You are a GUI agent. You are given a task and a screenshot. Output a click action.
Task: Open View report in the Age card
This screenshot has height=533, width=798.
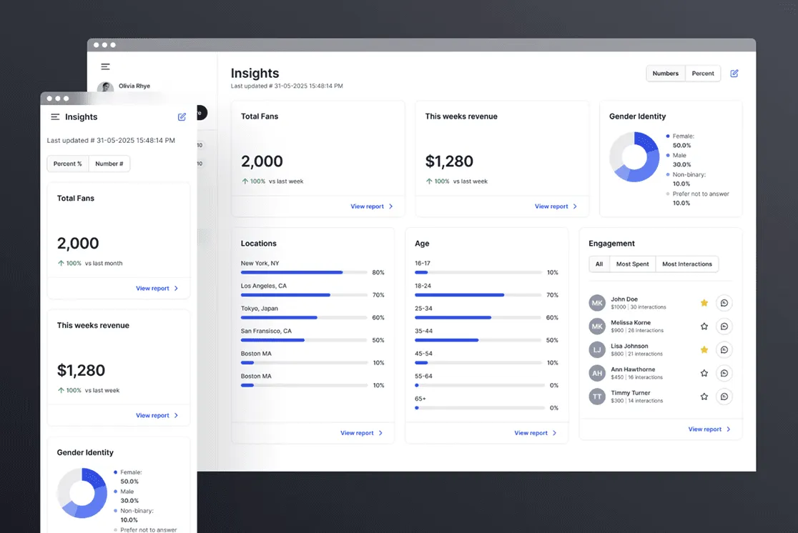[x=536, y=433]
